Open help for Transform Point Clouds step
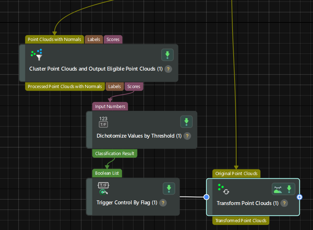 pos(284,203)
